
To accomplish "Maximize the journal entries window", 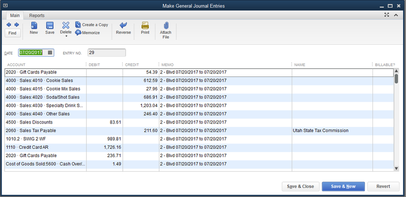I will pyautogui.click(x=390, y=6).
